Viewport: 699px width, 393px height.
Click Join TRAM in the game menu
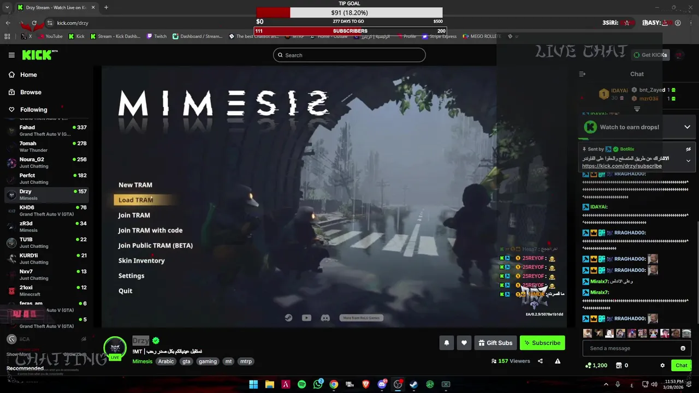coord(134,215)
